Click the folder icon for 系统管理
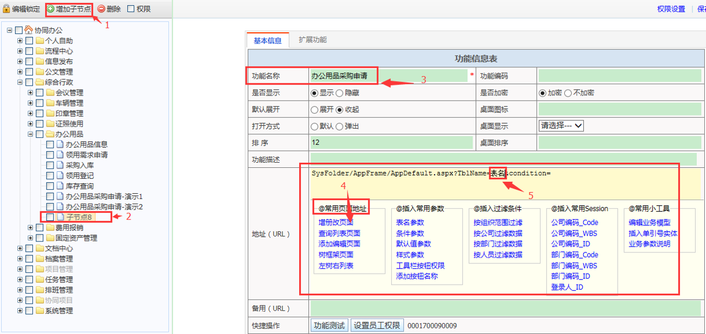 tap(39, 310)
